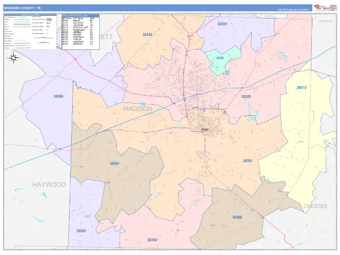Click the light blue line sample in legend
The width and height of the screenshot is (340, 255).
pos(22,20)
